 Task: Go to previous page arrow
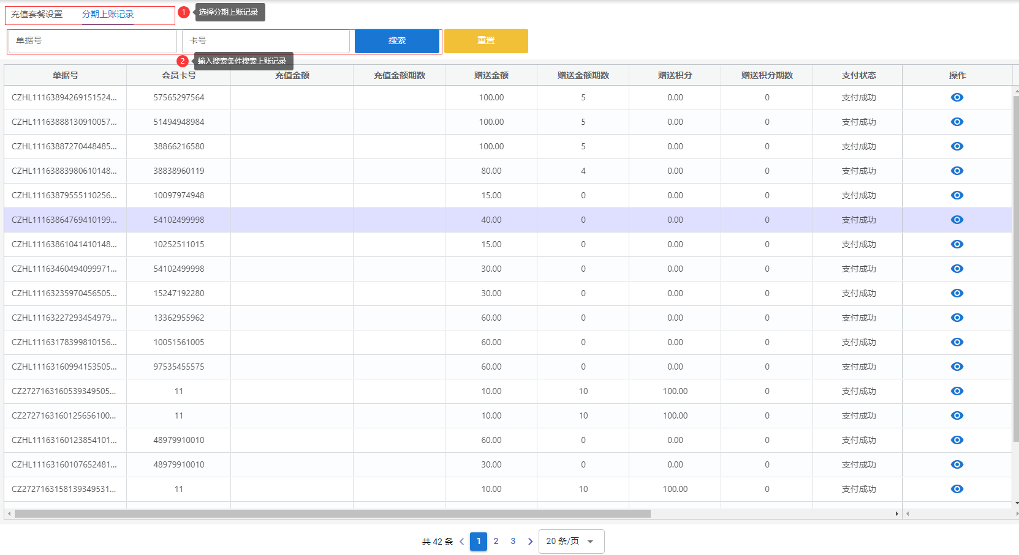point(461,542)
